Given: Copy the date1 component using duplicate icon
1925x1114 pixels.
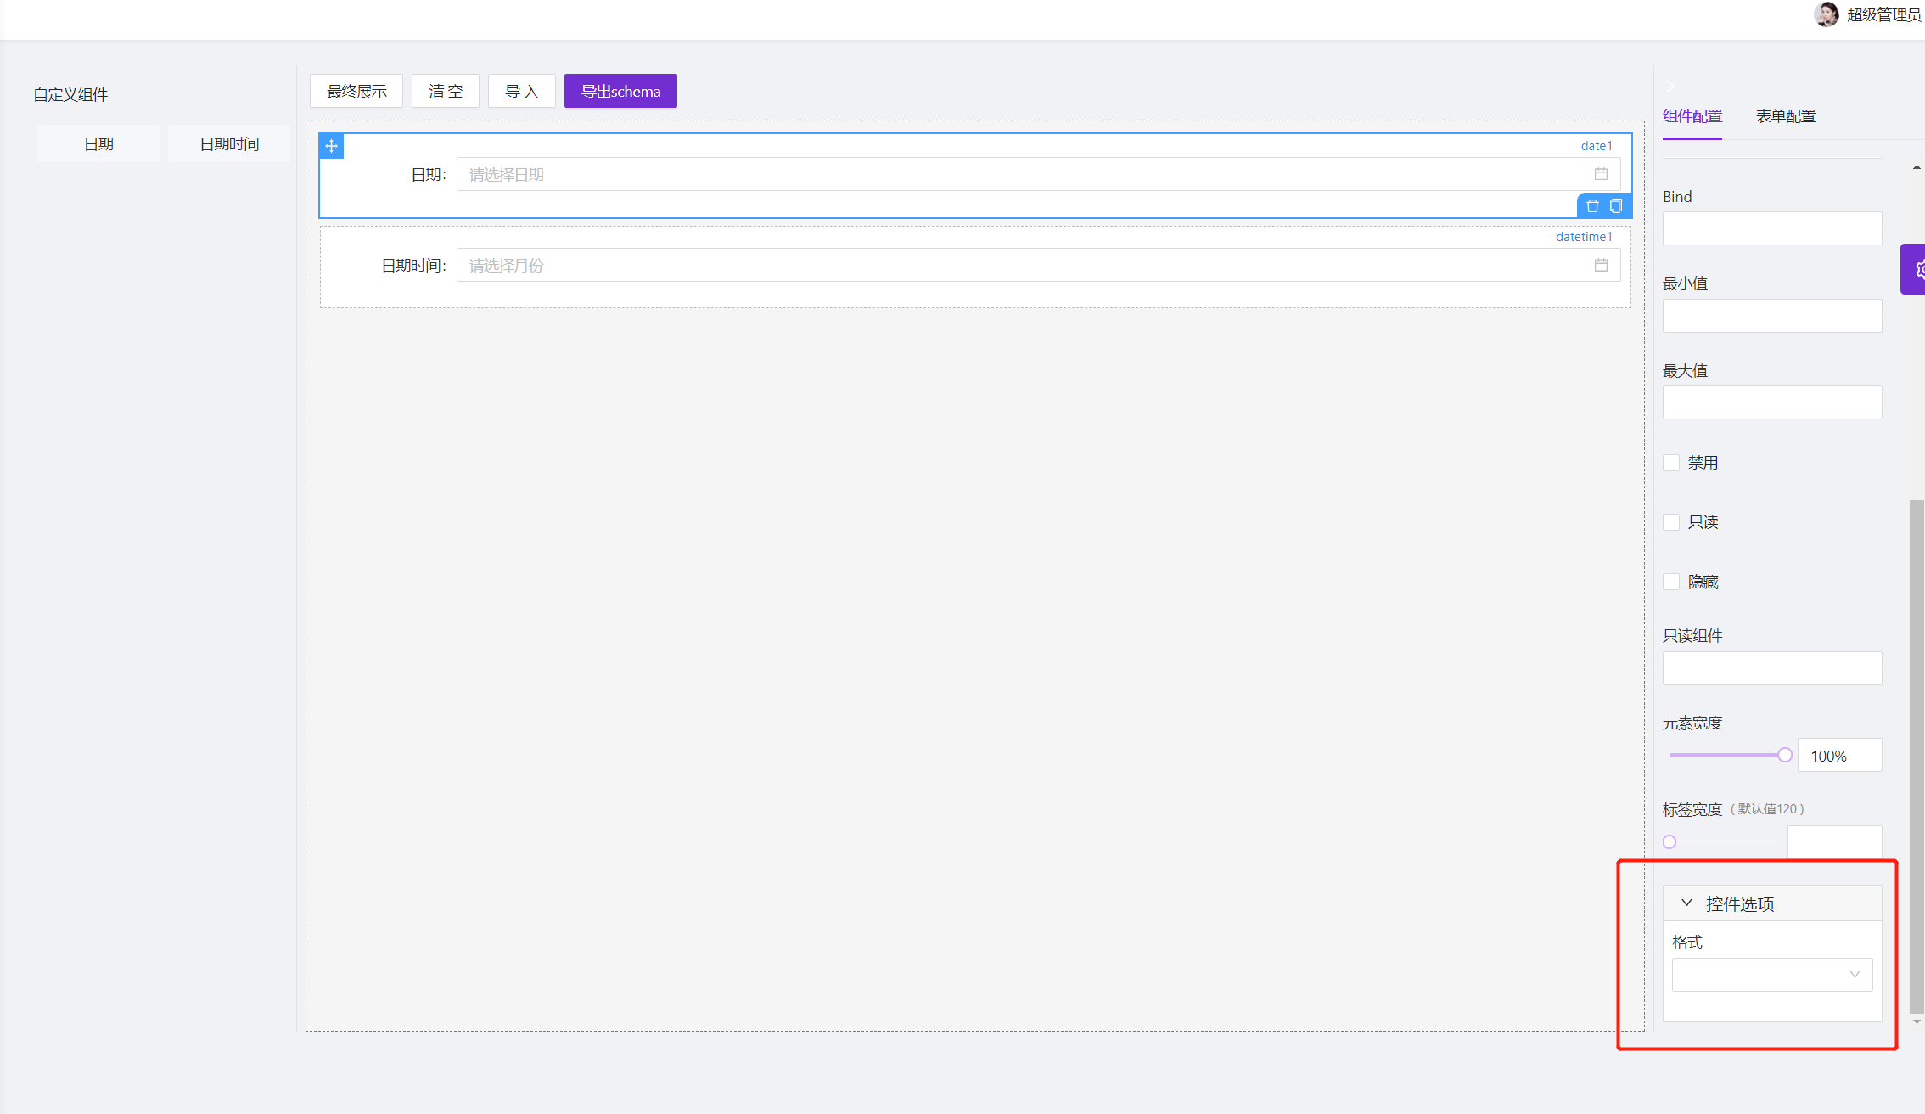Looking at the screenshot, I should (x=1615, y=205).
